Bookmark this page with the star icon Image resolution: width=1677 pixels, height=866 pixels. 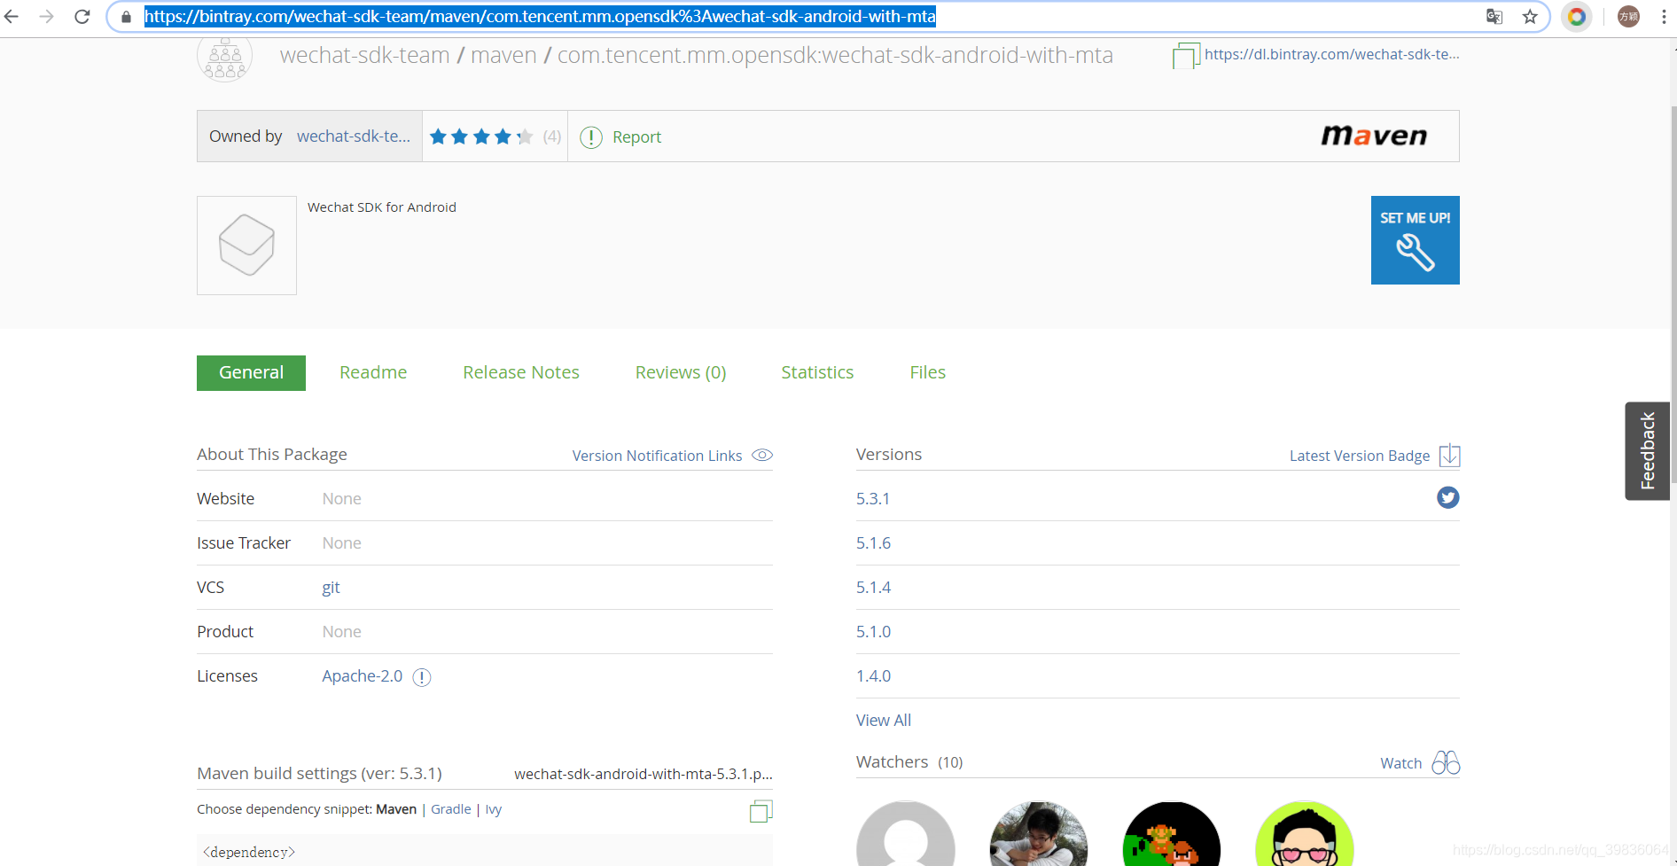(x=1530, y=17)
